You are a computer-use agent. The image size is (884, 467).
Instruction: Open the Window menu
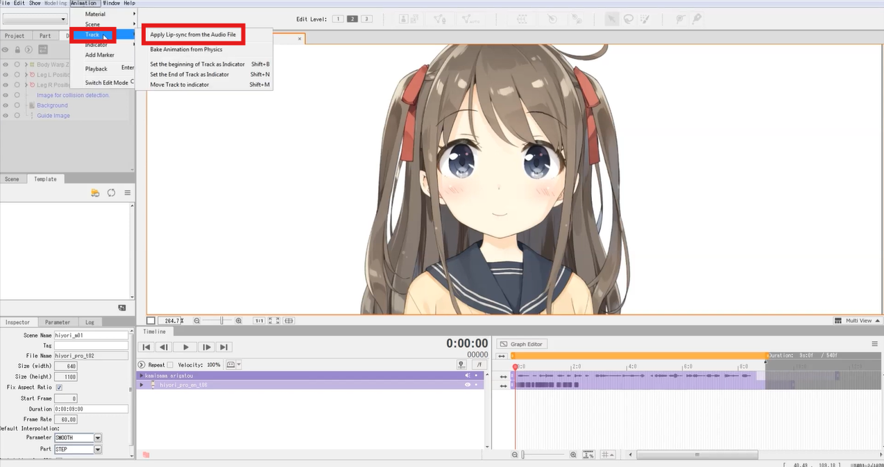(x=111, y=3)
